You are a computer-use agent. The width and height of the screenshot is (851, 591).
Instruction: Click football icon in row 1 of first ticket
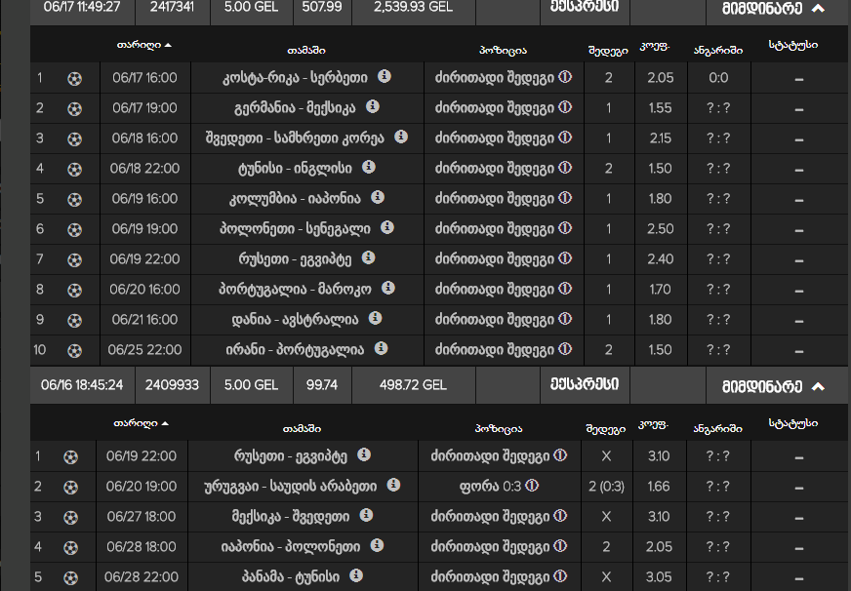click(74, 79)
